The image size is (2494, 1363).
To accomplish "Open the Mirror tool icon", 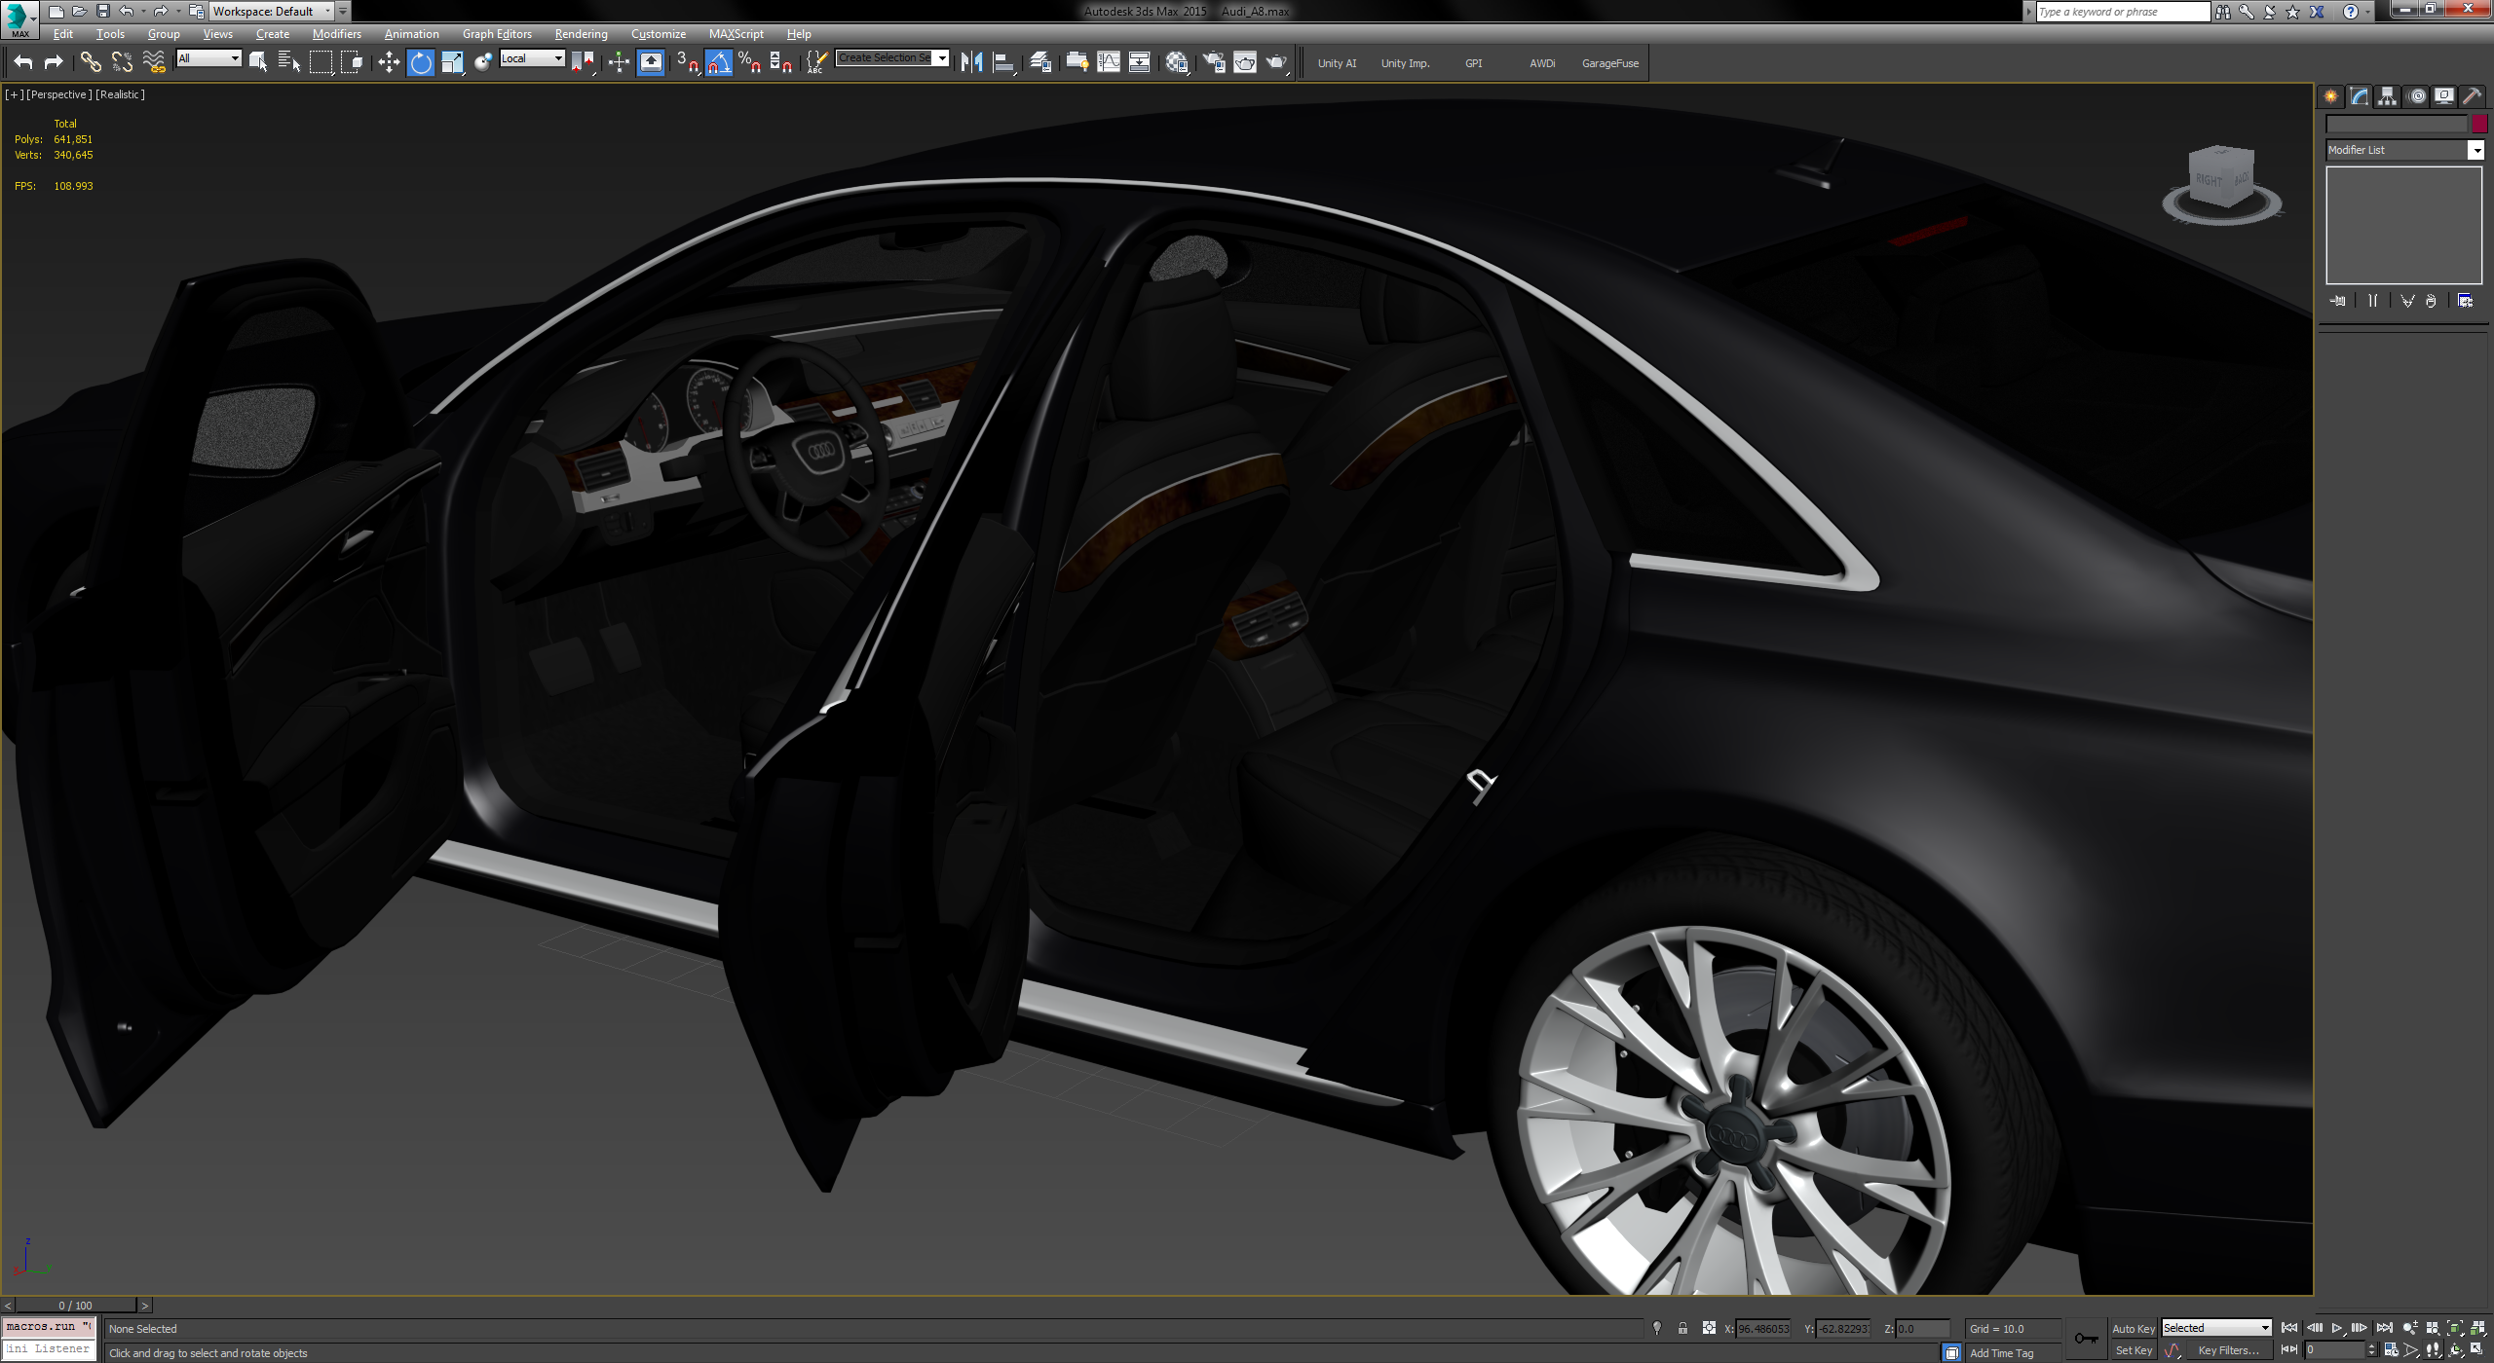I will pyautogui.click(x=971, y=61).
